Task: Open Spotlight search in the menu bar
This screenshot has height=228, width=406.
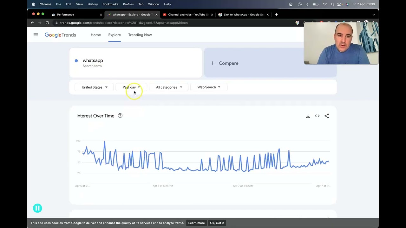Action: pyautogui.click(x=332, y=4)
